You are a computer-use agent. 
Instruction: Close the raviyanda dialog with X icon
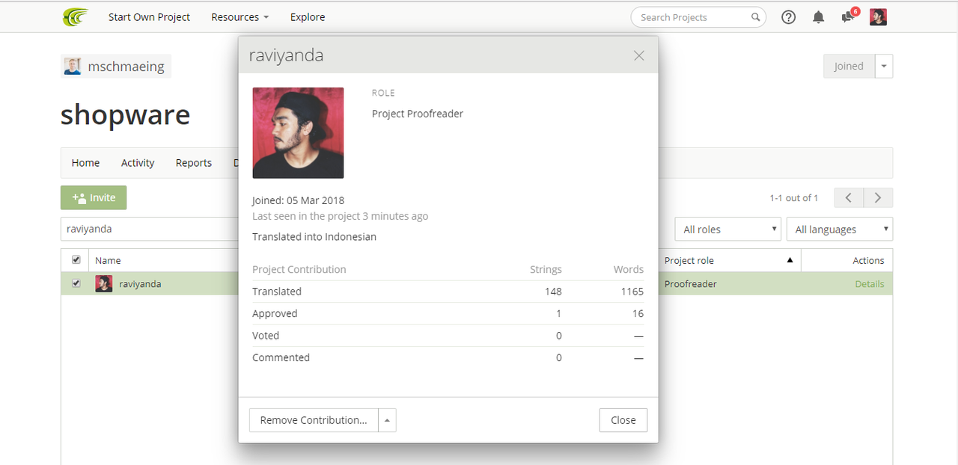tap(638, 55)
